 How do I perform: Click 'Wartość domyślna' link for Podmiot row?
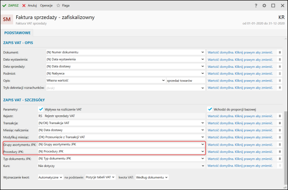coord(240,73)
